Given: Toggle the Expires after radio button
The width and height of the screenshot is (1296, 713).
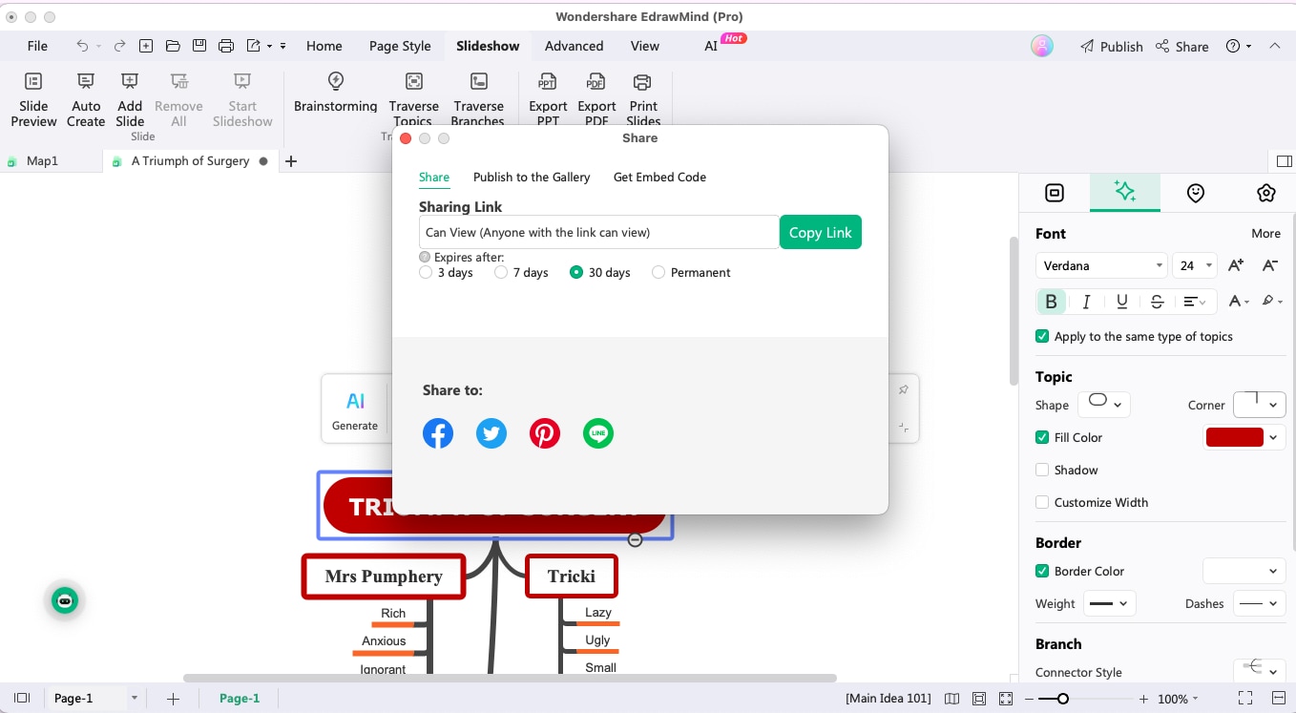Looking at the screenshot, I should point(425,257).
